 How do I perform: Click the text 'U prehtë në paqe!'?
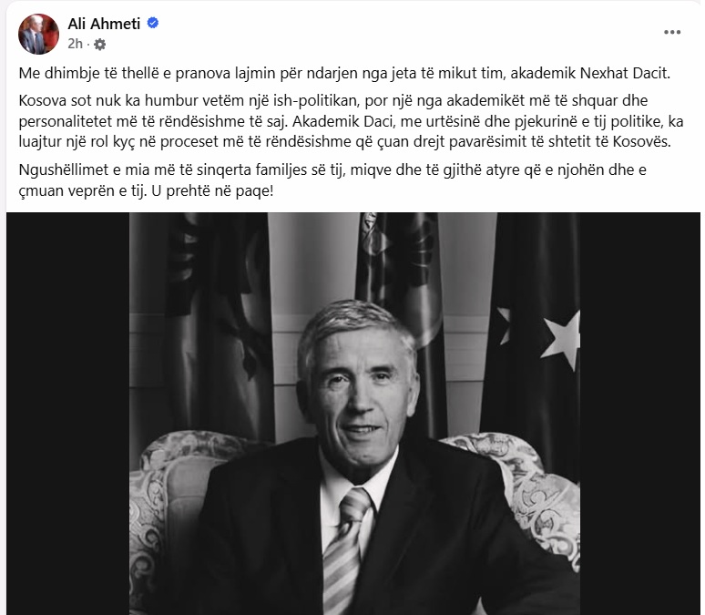[212, 190]
